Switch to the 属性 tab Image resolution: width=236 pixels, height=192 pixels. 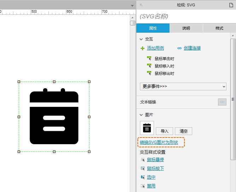click(x=153, y=28)
